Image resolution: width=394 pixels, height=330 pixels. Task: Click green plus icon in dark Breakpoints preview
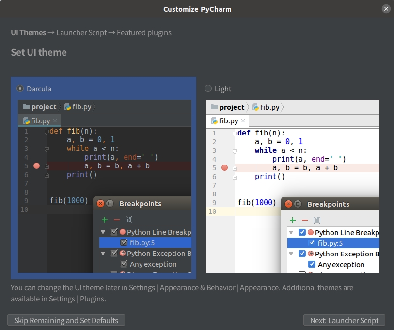(x=104, y=220)
